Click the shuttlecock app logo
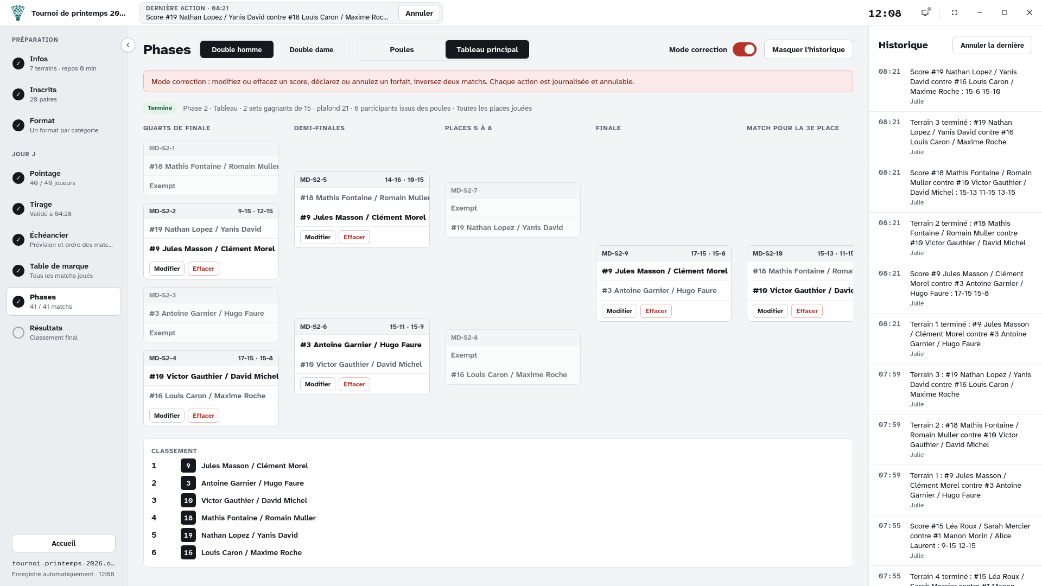 tap(17, 13)
